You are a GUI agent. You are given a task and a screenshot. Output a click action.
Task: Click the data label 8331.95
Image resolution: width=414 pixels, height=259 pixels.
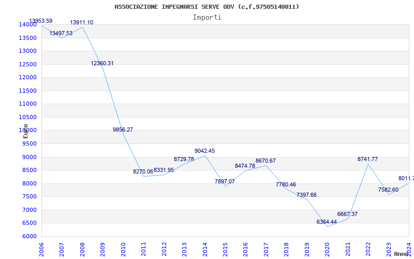click(164, 170)
